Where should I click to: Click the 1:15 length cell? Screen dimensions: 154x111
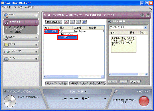(61, 31)
